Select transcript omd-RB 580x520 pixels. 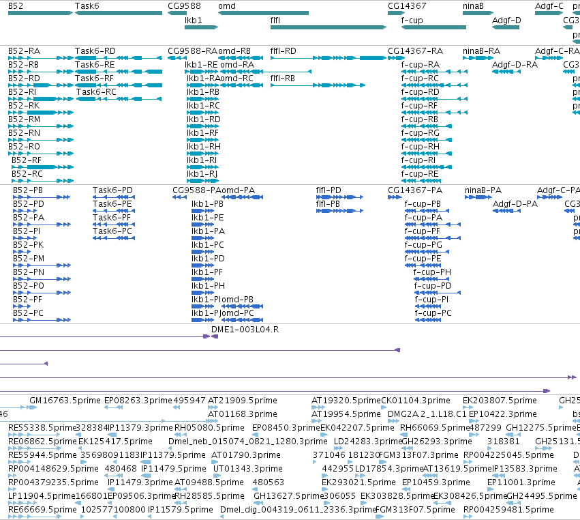(x=234, y=50)
